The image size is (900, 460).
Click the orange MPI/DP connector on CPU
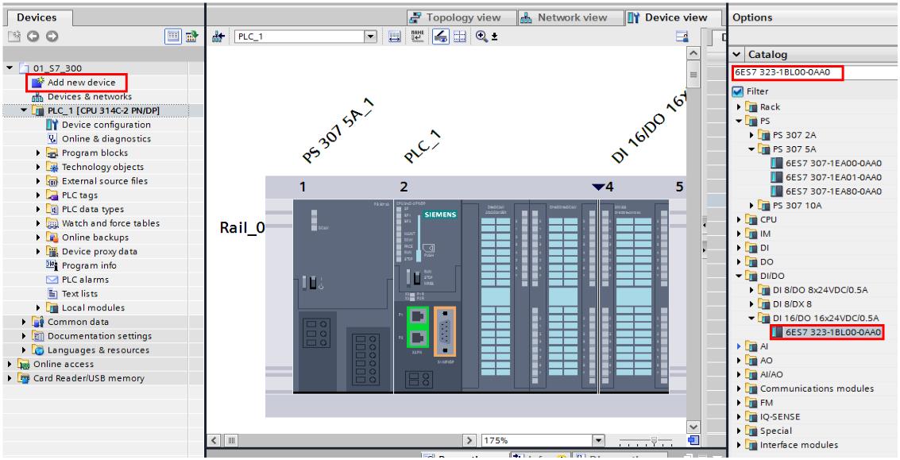point(445,332)
